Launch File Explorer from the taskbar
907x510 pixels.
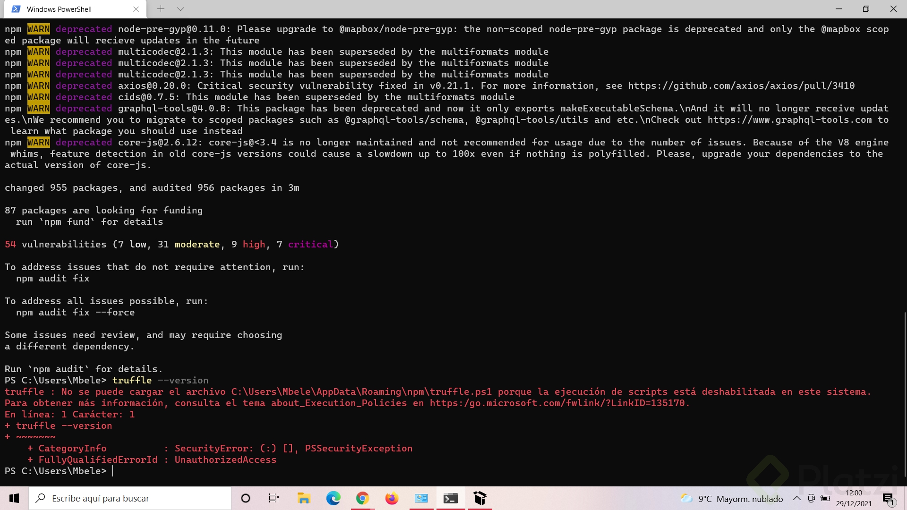(303, 498)
